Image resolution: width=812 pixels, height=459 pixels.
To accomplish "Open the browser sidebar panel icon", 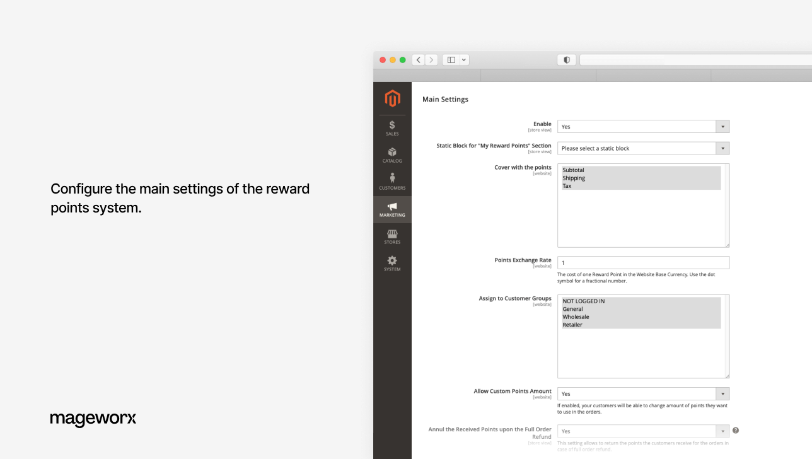I will tap(450, 59).
